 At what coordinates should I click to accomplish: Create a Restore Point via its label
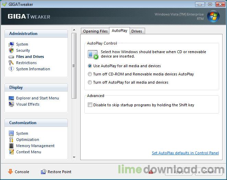tap(59, 172)
